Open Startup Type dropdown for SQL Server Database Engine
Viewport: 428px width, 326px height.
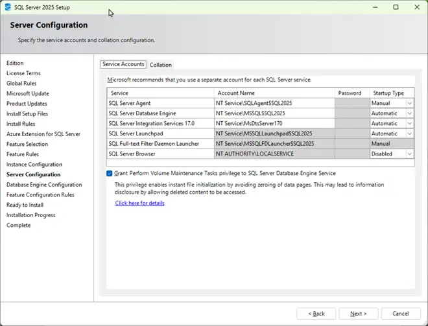[409, 113]
